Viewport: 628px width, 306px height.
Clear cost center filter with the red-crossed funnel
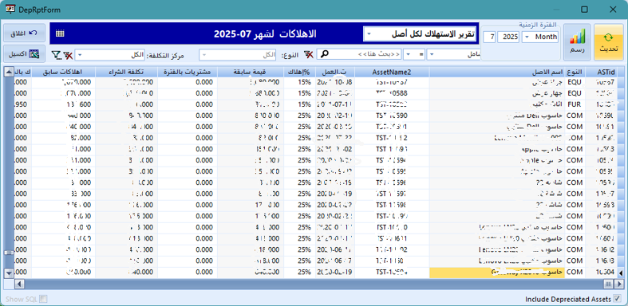click(68, 55)
